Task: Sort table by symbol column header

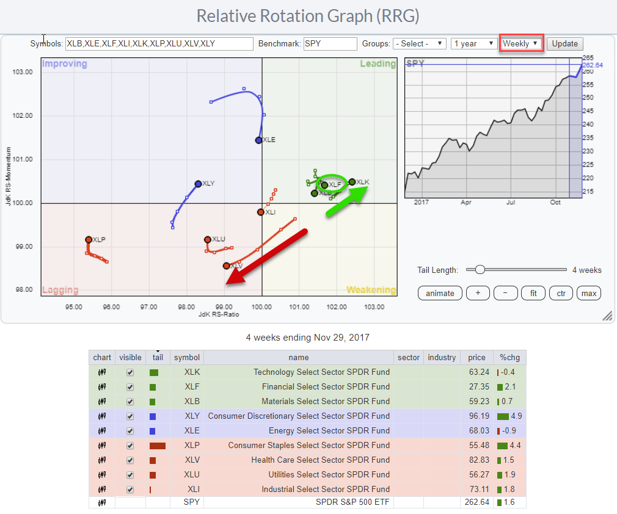Action: [x=186, y=357]
